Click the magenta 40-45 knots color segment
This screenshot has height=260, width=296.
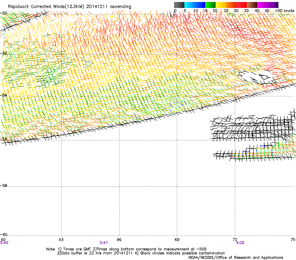[x=262, y=5]
